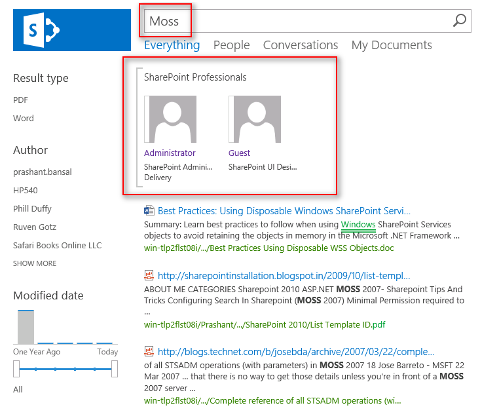Click the Today label on date histogram
Screen dimensions: 499x418
coord(107,351)
